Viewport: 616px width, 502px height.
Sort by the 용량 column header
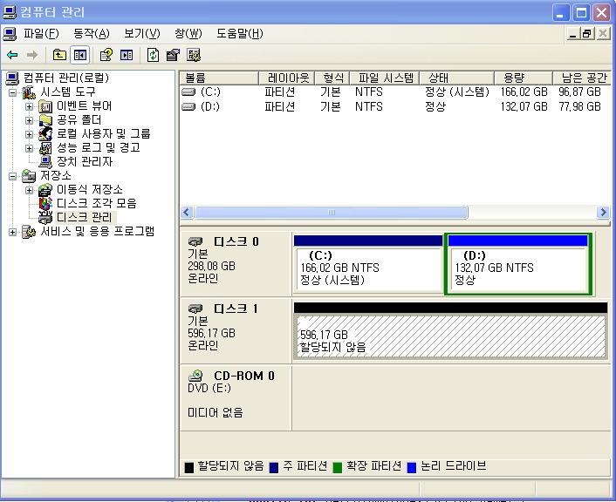coord(524,78)
